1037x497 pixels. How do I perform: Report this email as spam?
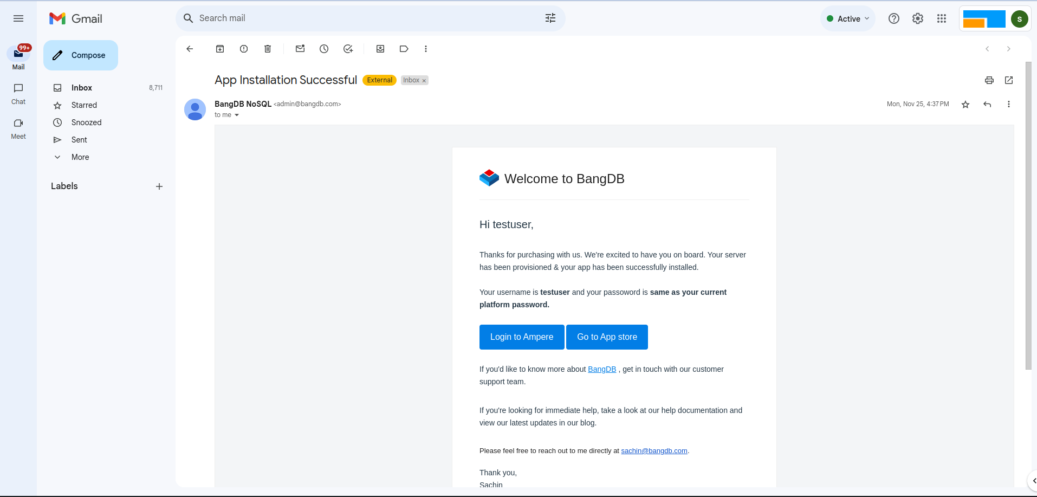pyautogui.click(x=244, y=49)
